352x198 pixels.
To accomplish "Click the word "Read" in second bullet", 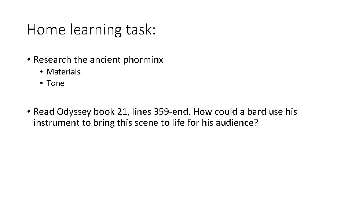I will [x=44, y=111].
